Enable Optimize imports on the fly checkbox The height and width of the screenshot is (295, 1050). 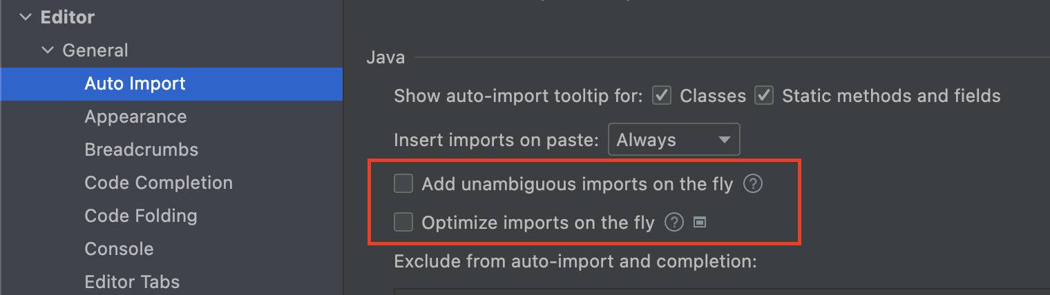coord(403,222)
